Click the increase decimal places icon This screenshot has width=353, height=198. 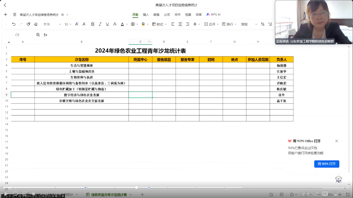coord(270,24)
